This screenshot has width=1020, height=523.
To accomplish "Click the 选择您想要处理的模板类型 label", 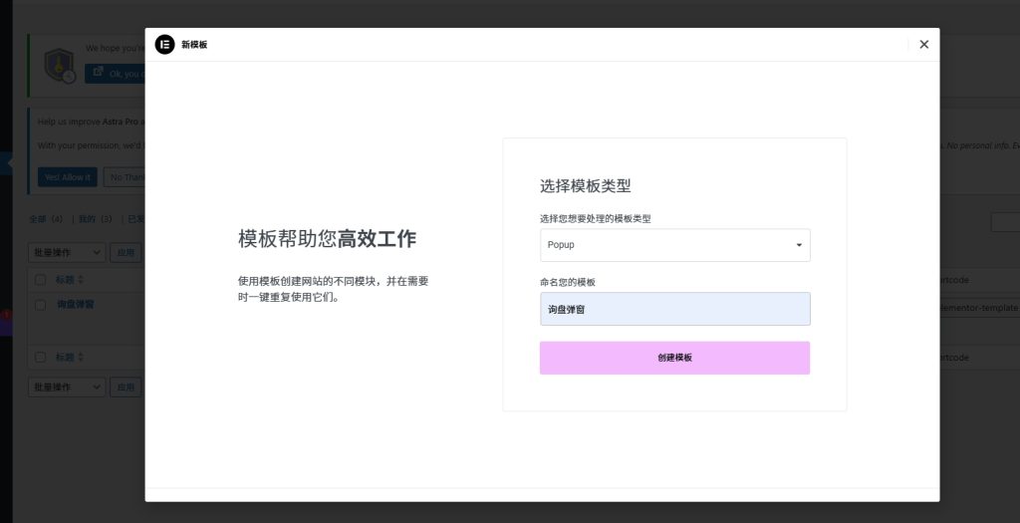I will 596,219.
